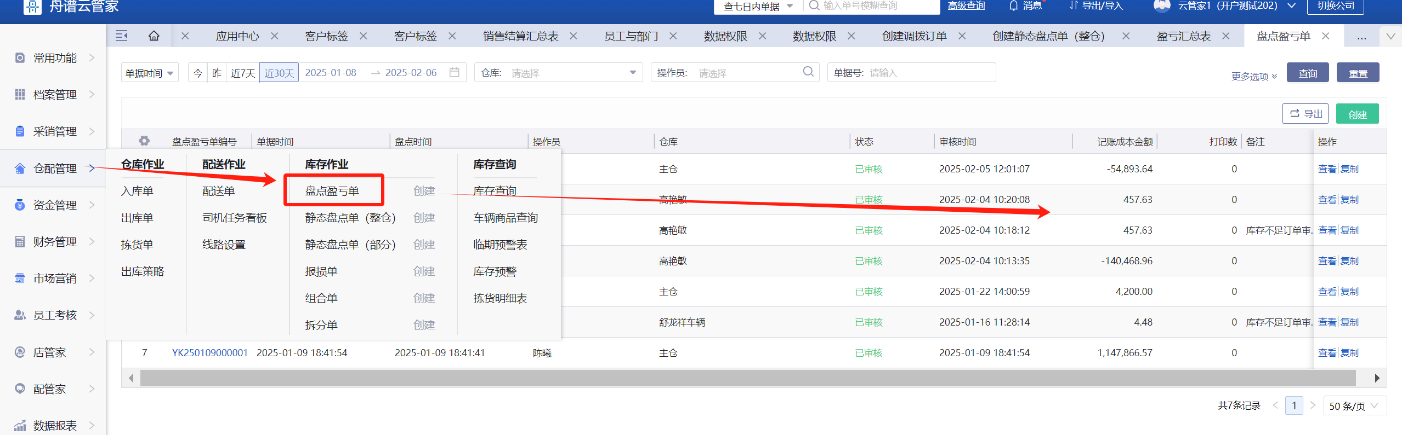Click the 单据号 input field
Screen dimensions: 1402x435
929,73
